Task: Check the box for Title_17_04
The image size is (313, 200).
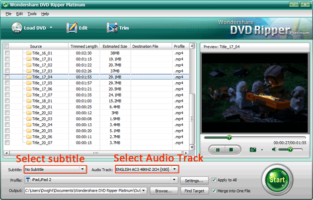Action: pos(7,77)
